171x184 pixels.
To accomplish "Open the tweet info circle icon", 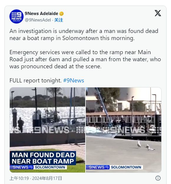I will pos(158,178).
